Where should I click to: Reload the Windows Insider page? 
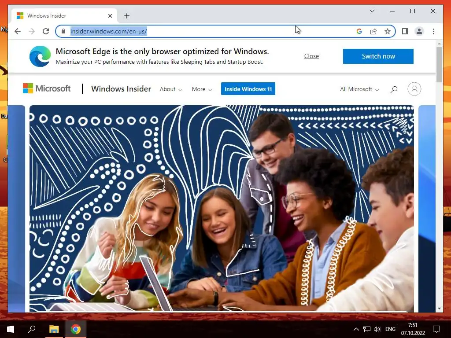(46, 31)
